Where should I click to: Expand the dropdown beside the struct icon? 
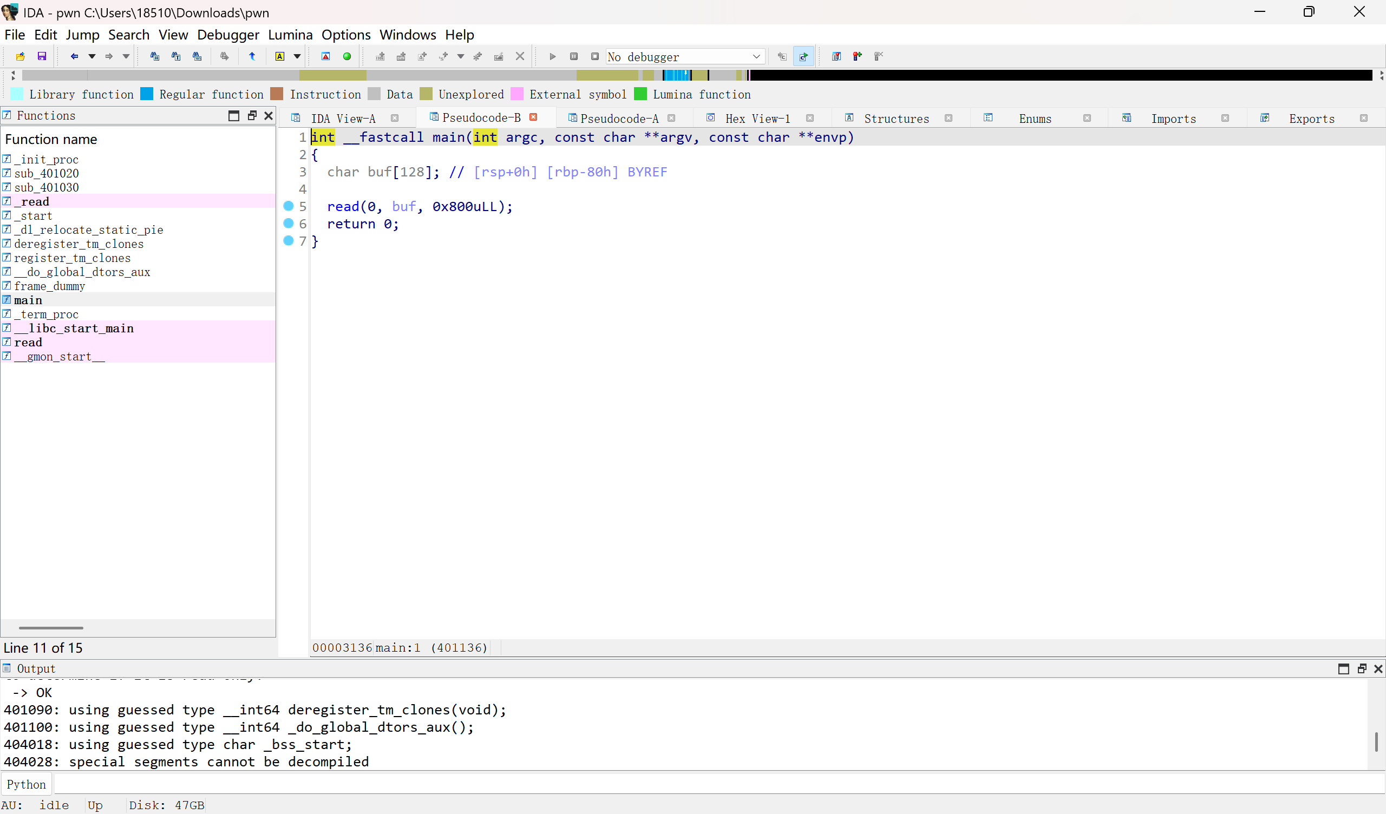tap(461, 56)
